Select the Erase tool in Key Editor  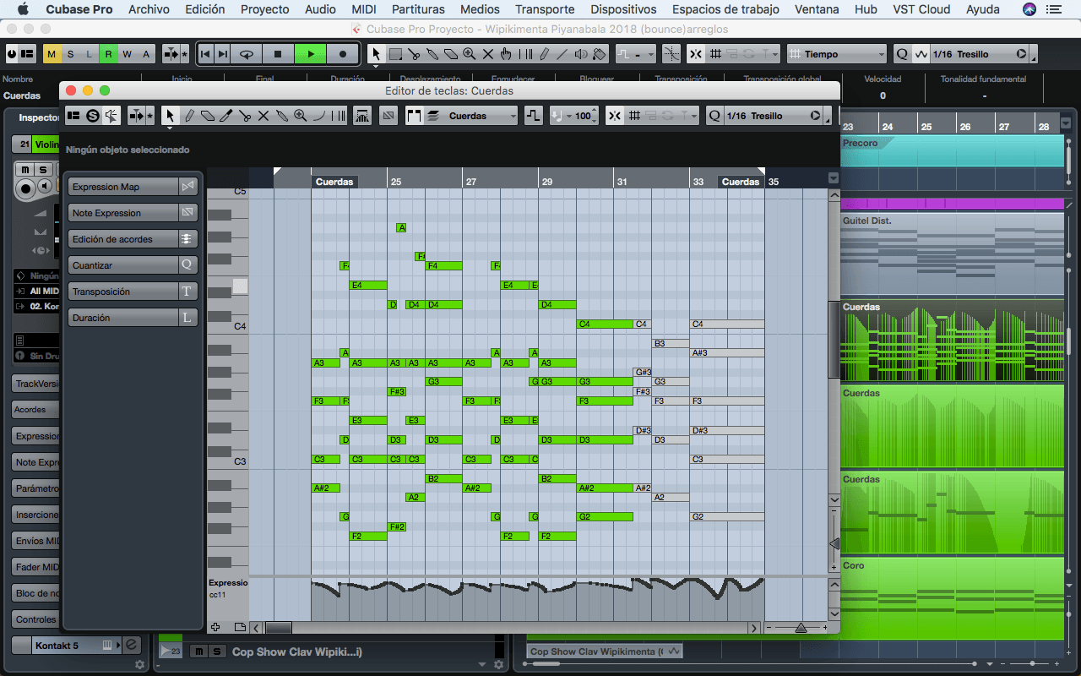click(208, 116)
